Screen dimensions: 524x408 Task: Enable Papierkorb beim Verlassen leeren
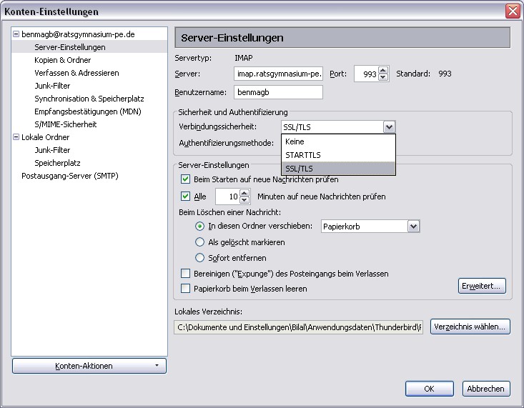tap(186, 289)
